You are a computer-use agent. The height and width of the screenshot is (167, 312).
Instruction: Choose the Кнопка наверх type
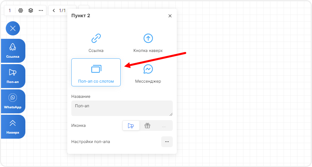pyautogui.click(x=148, y=43)
